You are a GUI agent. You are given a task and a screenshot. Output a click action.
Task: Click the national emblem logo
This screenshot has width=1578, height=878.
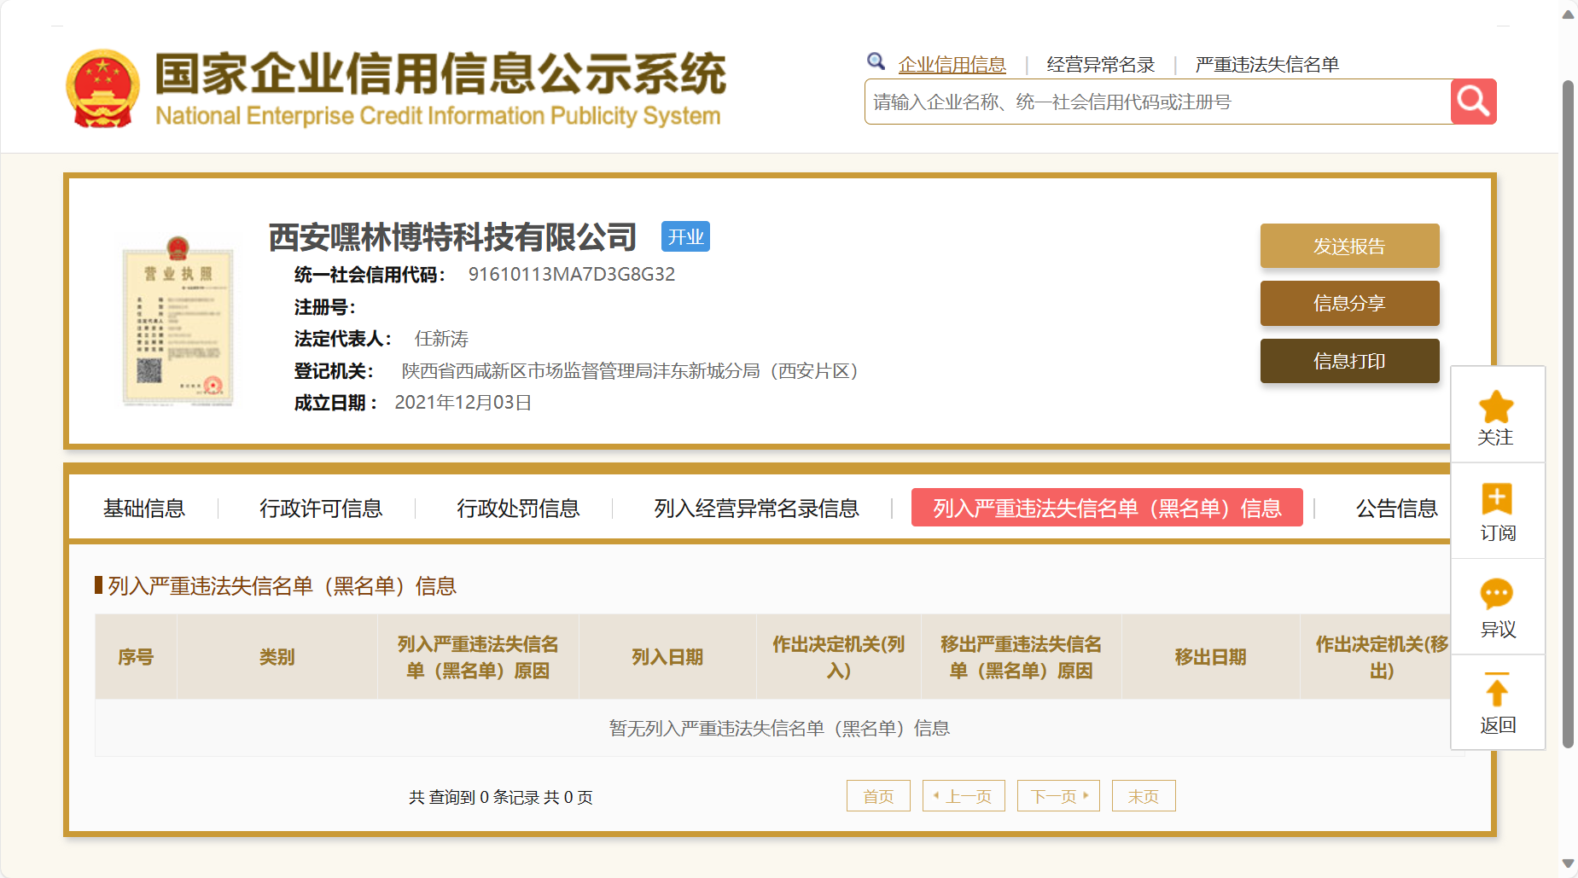pos(102,89)
